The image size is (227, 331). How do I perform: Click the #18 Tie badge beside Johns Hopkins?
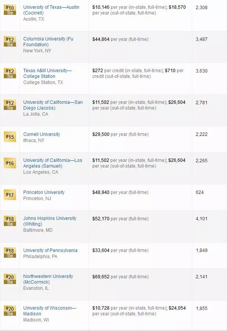[10, 221]
